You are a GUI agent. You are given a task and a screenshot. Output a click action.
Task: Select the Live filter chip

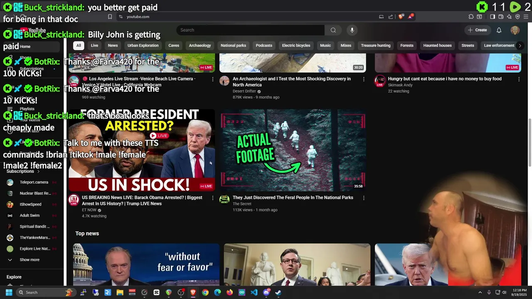94,45
